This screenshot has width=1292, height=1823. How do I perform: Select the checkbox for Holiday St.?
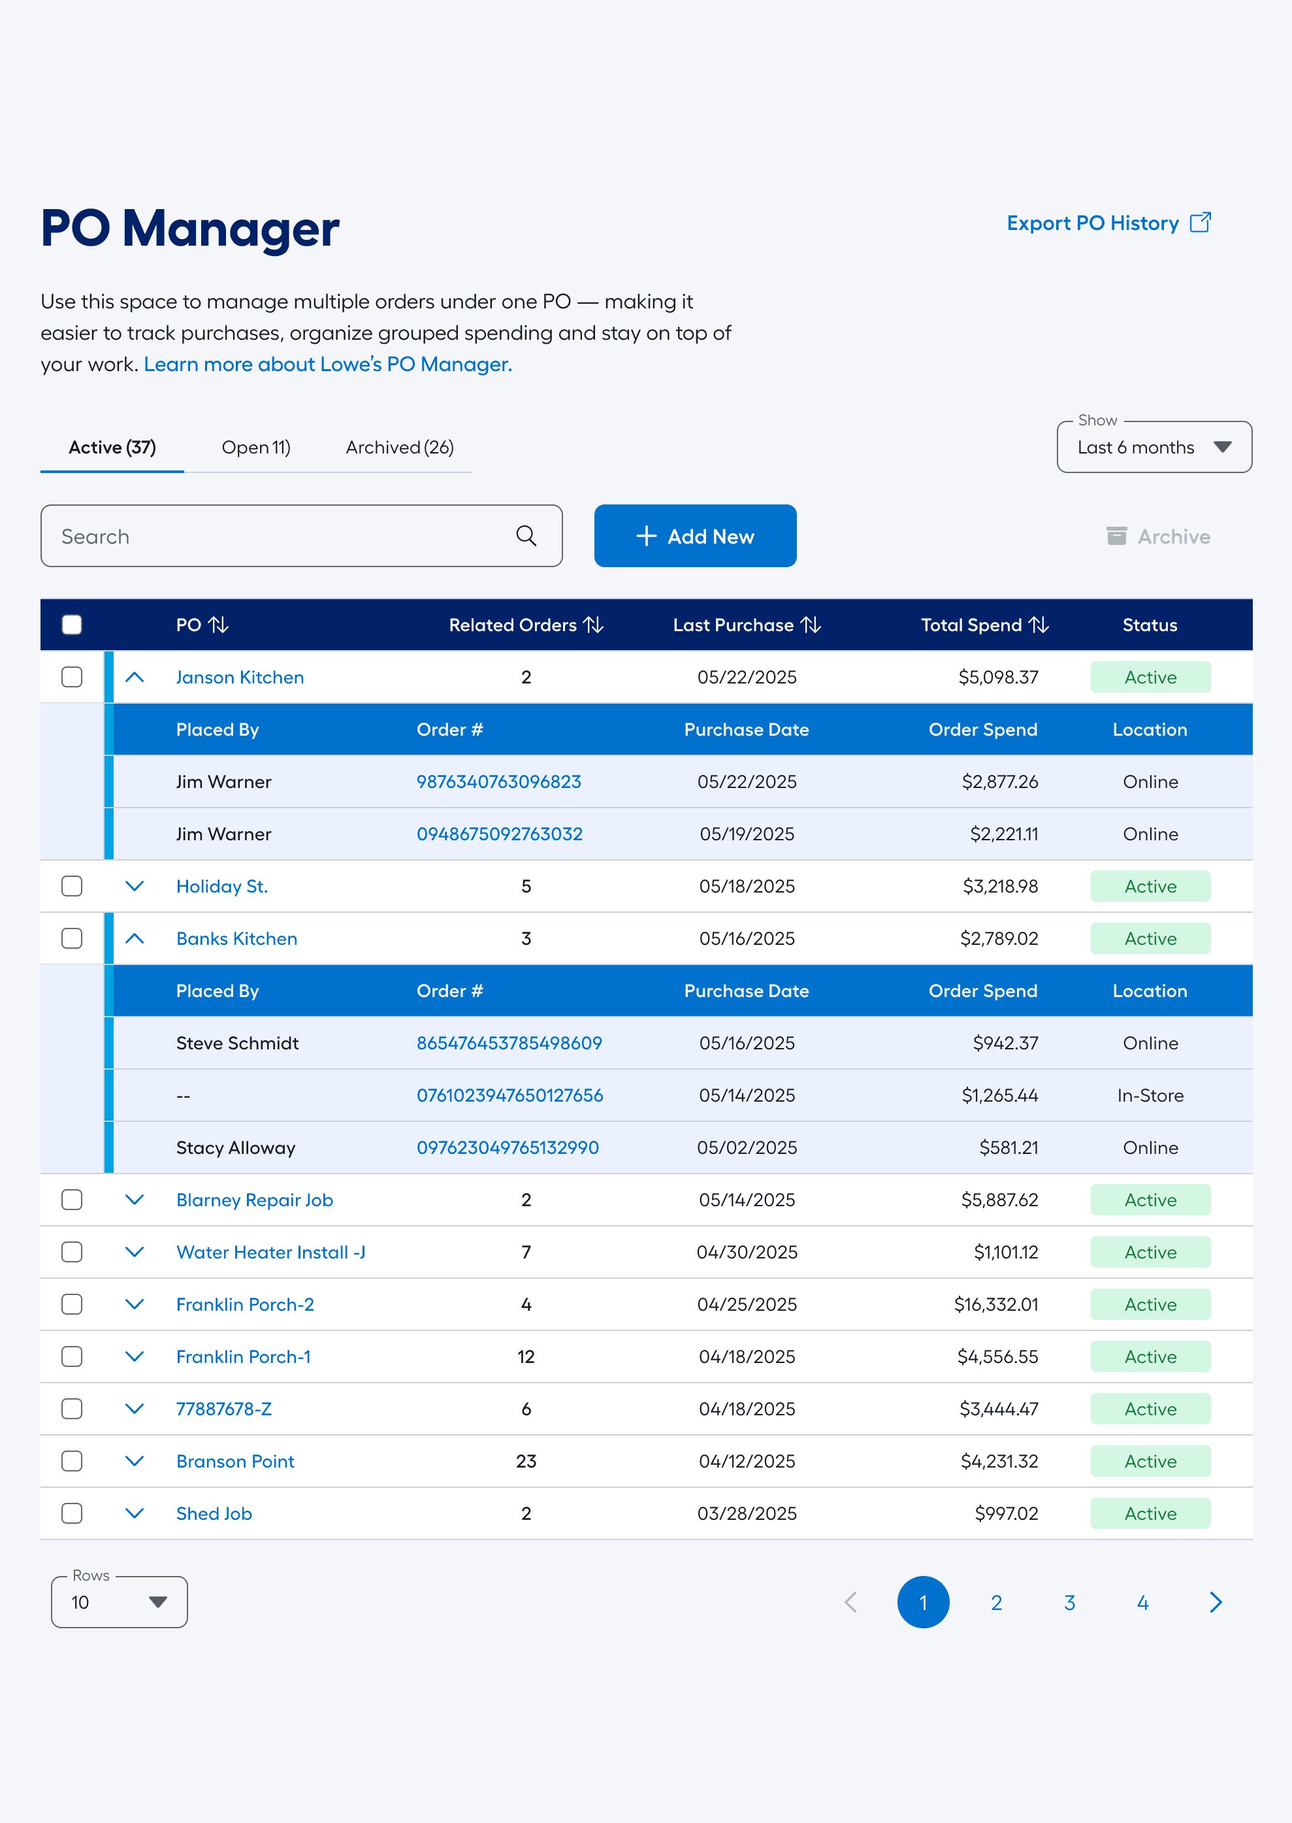72,885
